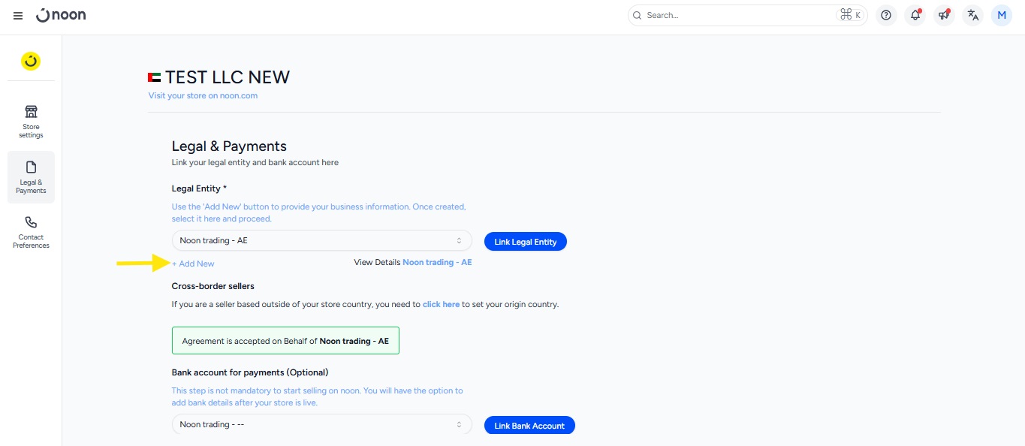Select Legal & Payments sidebar item
This screenshot has height=446, width=1025.
point(31,177)
